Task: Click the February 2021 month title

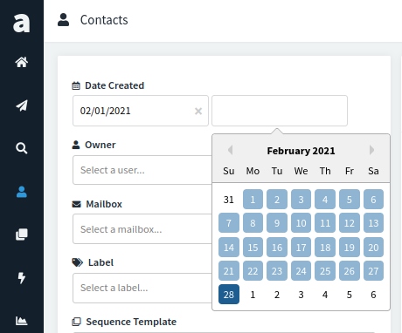Action: [x=301, y=151]
